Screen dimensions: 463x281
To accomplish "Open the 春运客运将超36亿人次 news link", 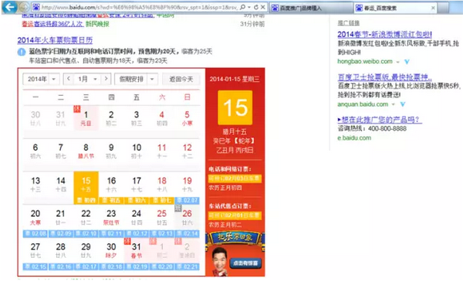I will click(52, 24).
